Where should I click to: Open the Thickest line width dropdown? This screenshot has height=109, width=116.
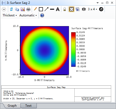(x=10, y=15)
